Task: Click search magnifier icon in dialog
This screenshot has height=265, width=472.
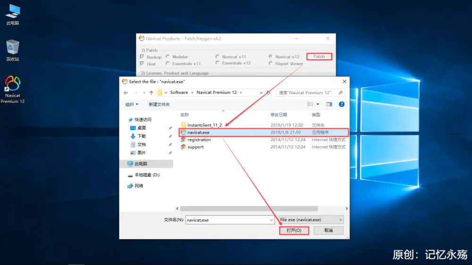Action: pos(340,92)
